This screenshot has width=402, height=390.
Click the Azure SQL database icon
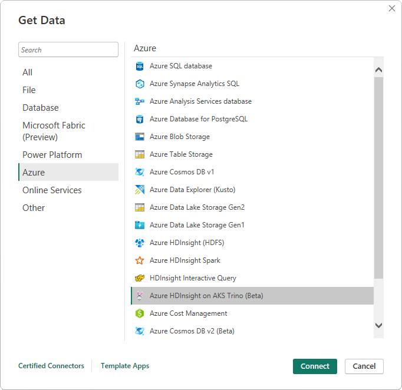[140, 66]
